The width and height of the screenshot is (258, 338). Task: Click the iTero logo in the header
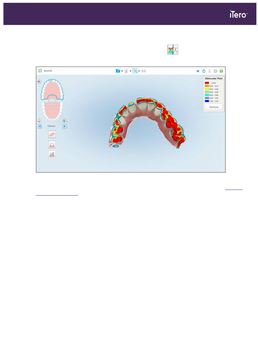pyautogui.click(x=238, y=14)
